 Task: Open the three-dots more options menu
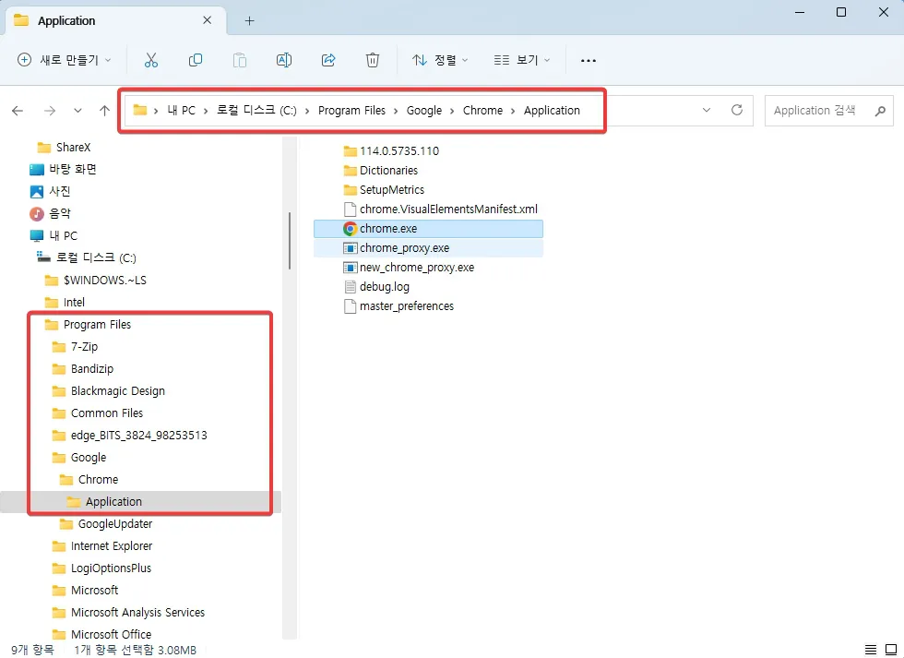tap(589, 61)
